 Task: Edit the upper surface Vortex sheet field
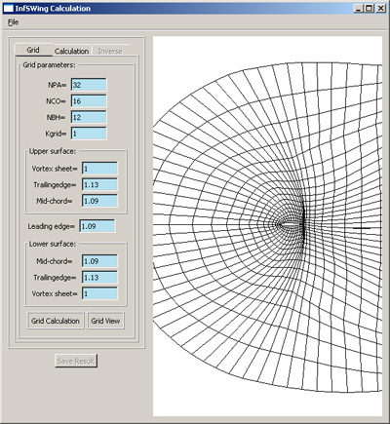99,169
